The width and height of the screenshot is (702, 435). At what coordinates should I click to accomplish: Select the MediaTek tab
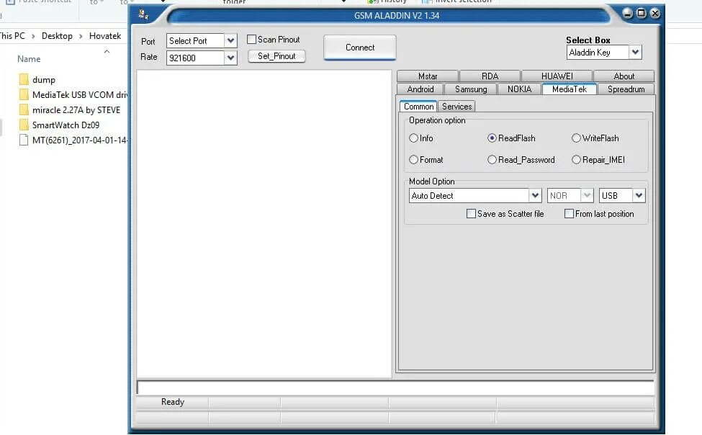coord(569,89)
